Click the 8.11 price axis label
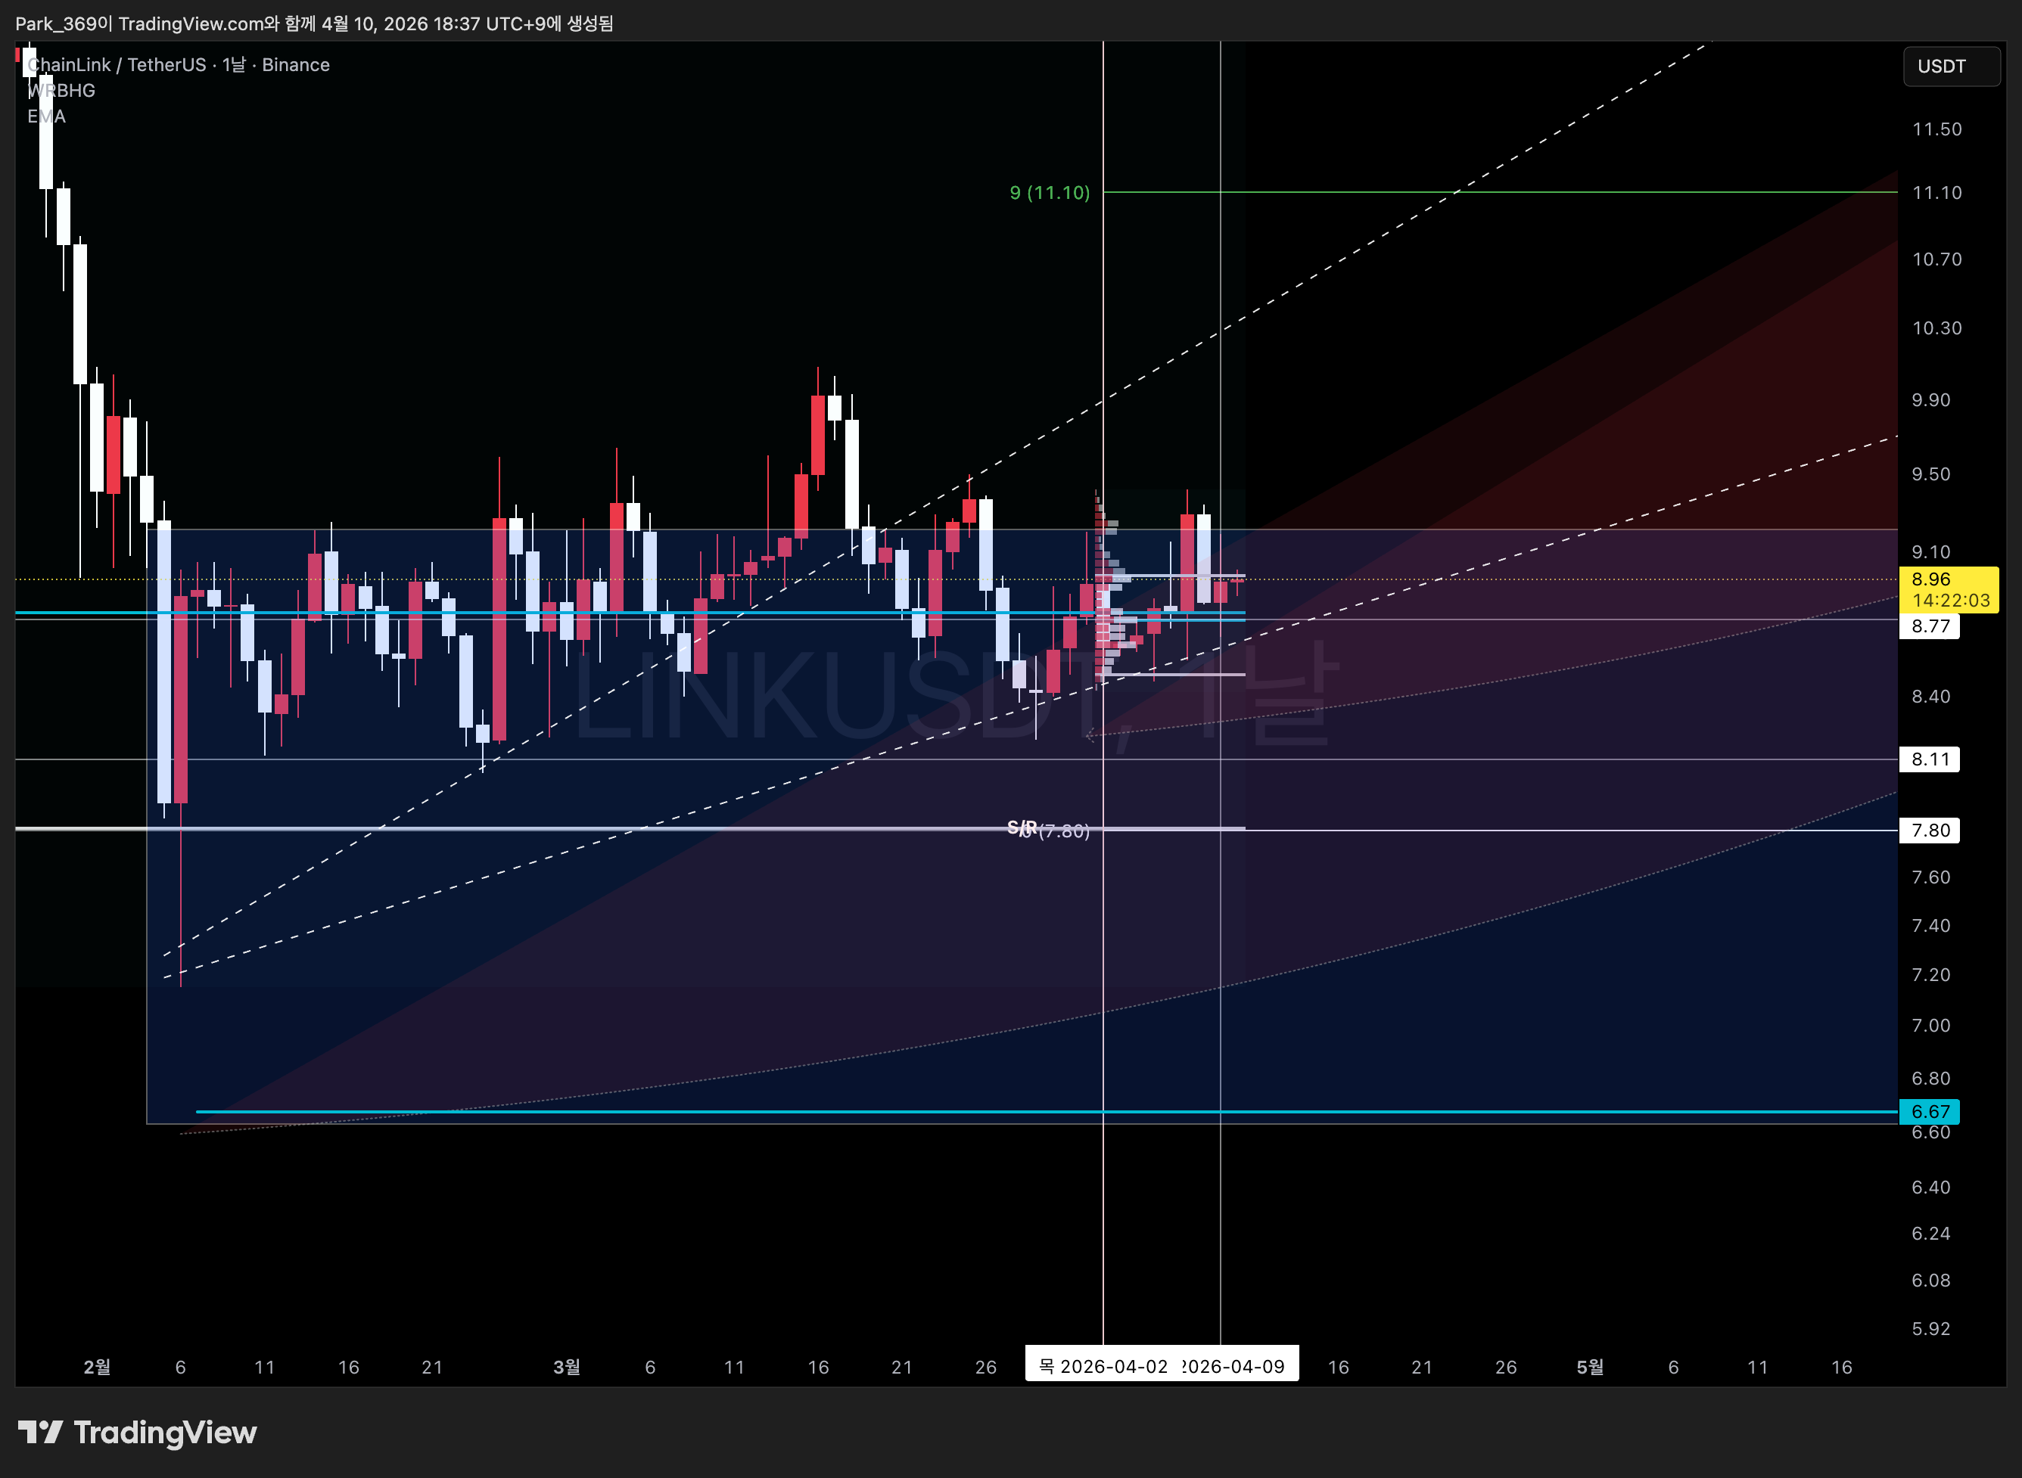Screen dimensions: 2022x1478 point(1930,759)
